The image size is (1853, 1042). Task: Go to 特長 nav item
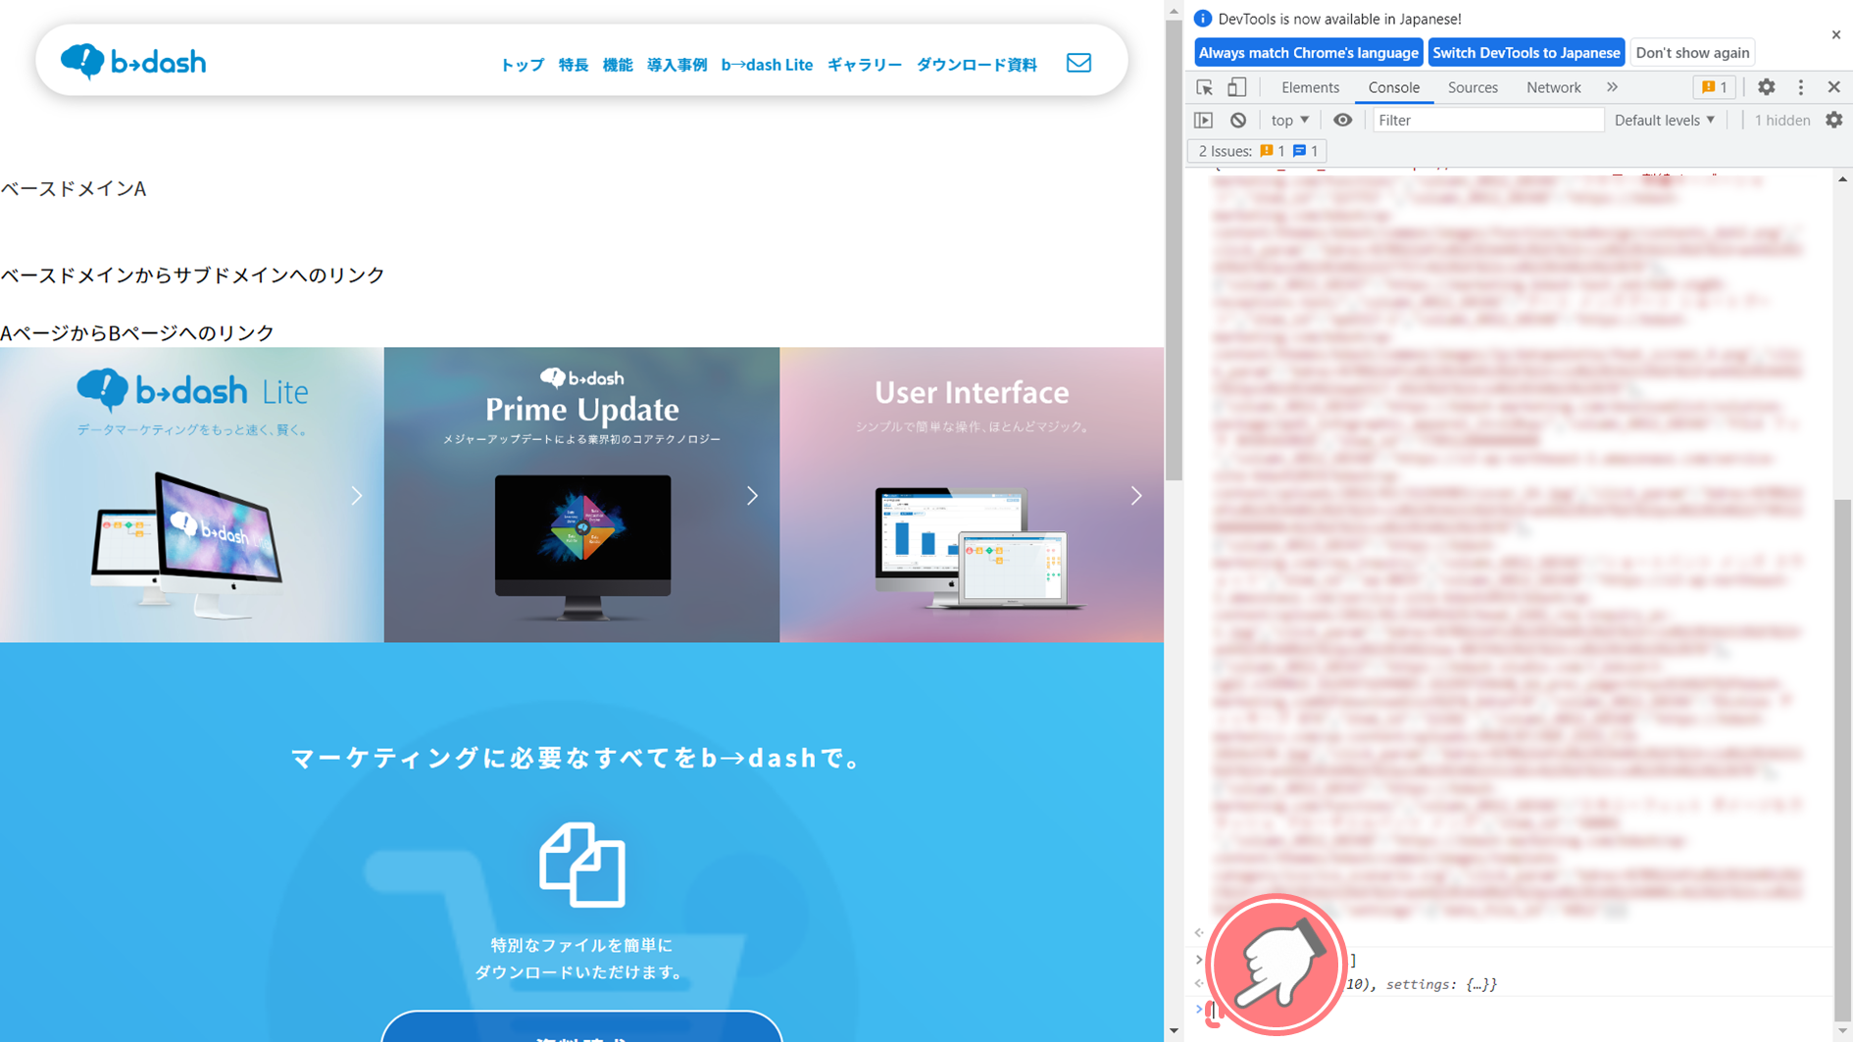(574, 65)
